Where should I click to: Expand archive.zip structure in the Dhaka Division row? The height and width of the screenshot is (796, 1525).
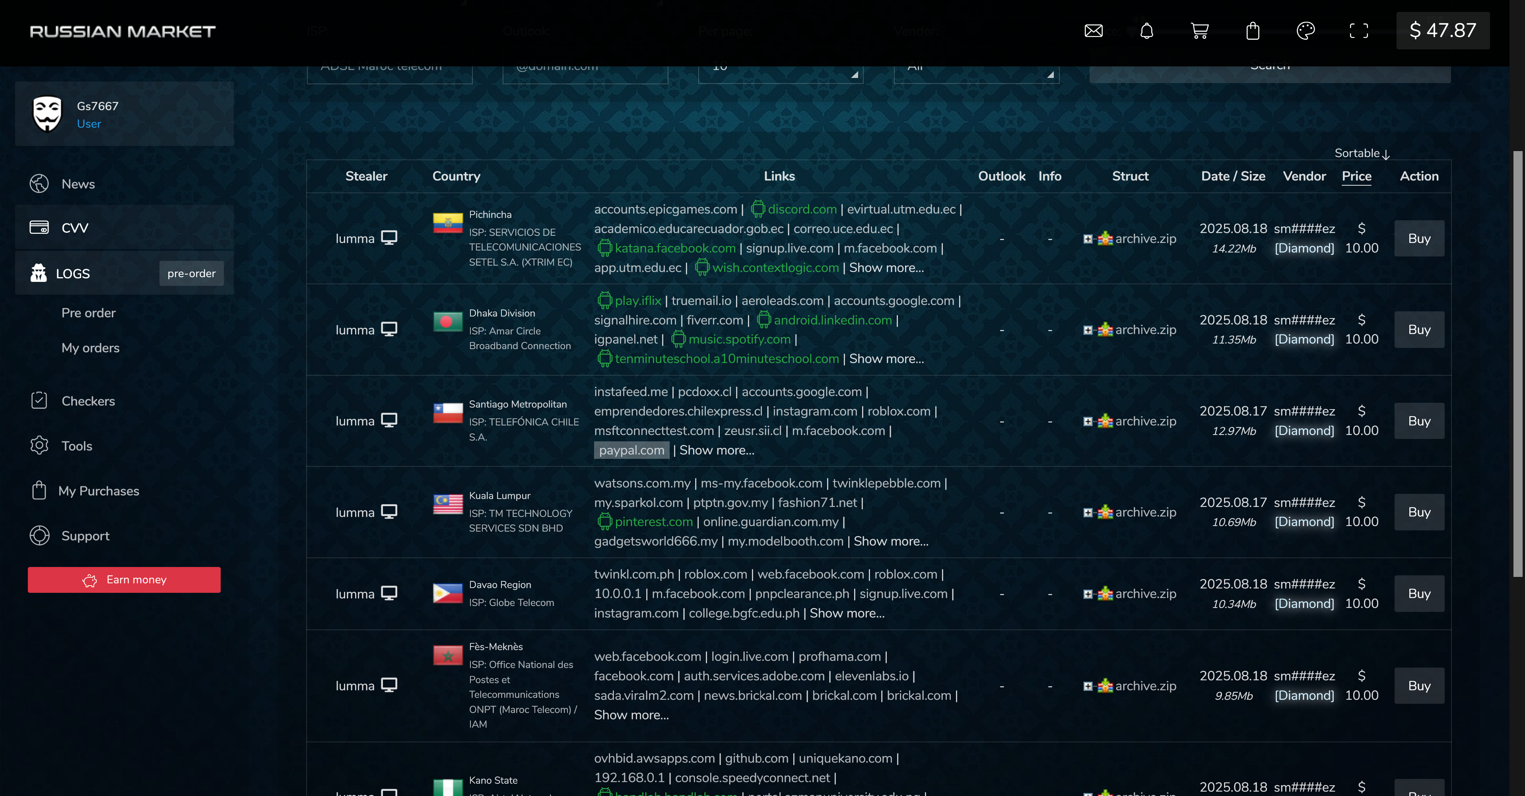1088,330
